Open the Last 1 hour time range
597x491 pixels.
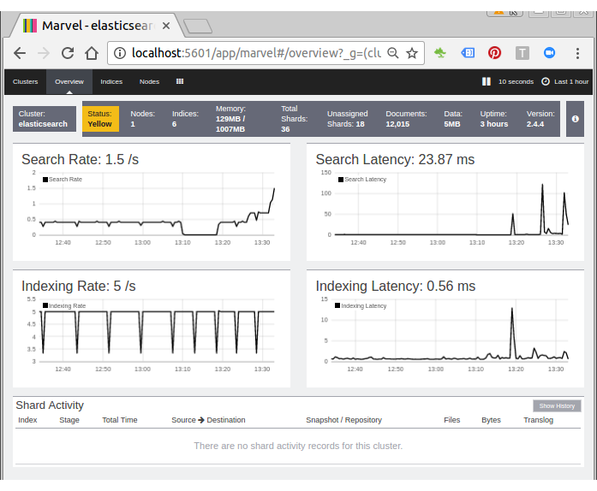click(571, 81)
